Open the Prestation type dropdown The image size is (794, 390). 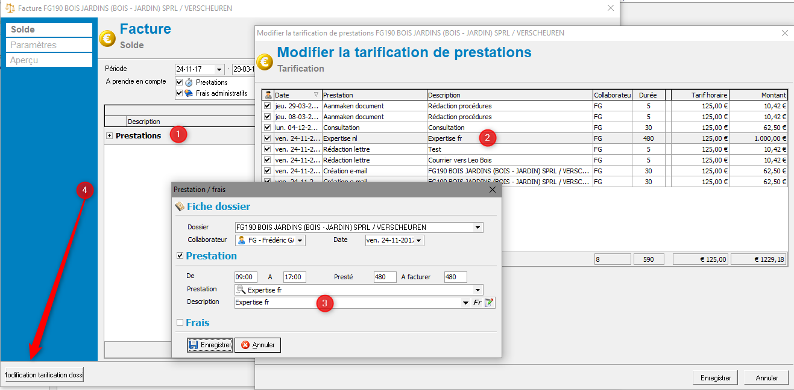coord(478,290)
